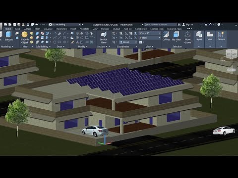This screenshot has width=238, height=178.
Task: Click the binoculars search icon
Action: click(x=179, y=25)
